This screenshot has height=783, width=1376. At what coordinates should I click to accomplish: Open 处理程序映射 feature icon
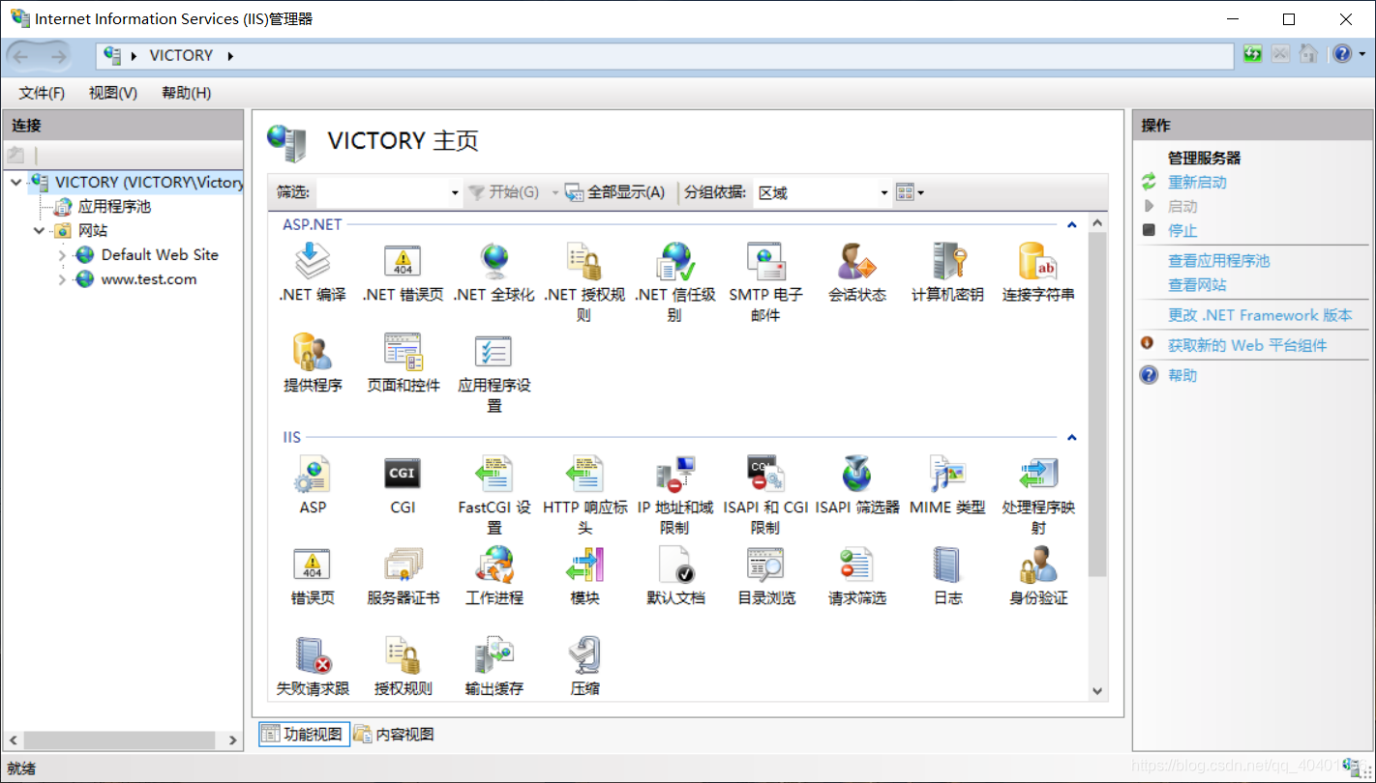pos(1038,474)
